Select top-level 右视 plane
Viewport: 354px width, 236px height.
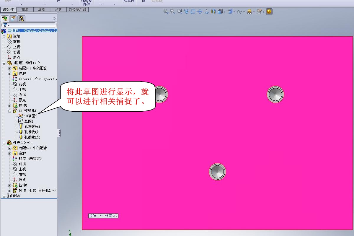[x=17, y=52]
